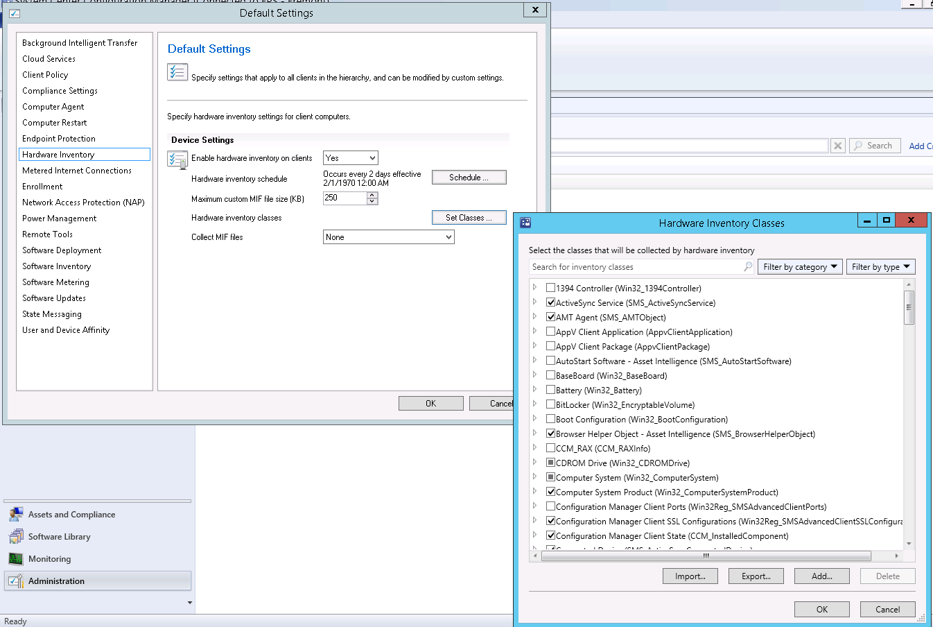Check the BaseBoard class checkbox
Image resolution: width=933 pixels, height=627 pixels.
(550, 375)
